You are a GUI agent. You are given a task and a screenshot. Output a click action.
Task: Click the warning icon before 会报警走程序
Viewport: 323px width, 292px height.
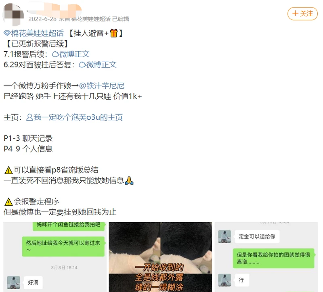(x=8, y=202)
